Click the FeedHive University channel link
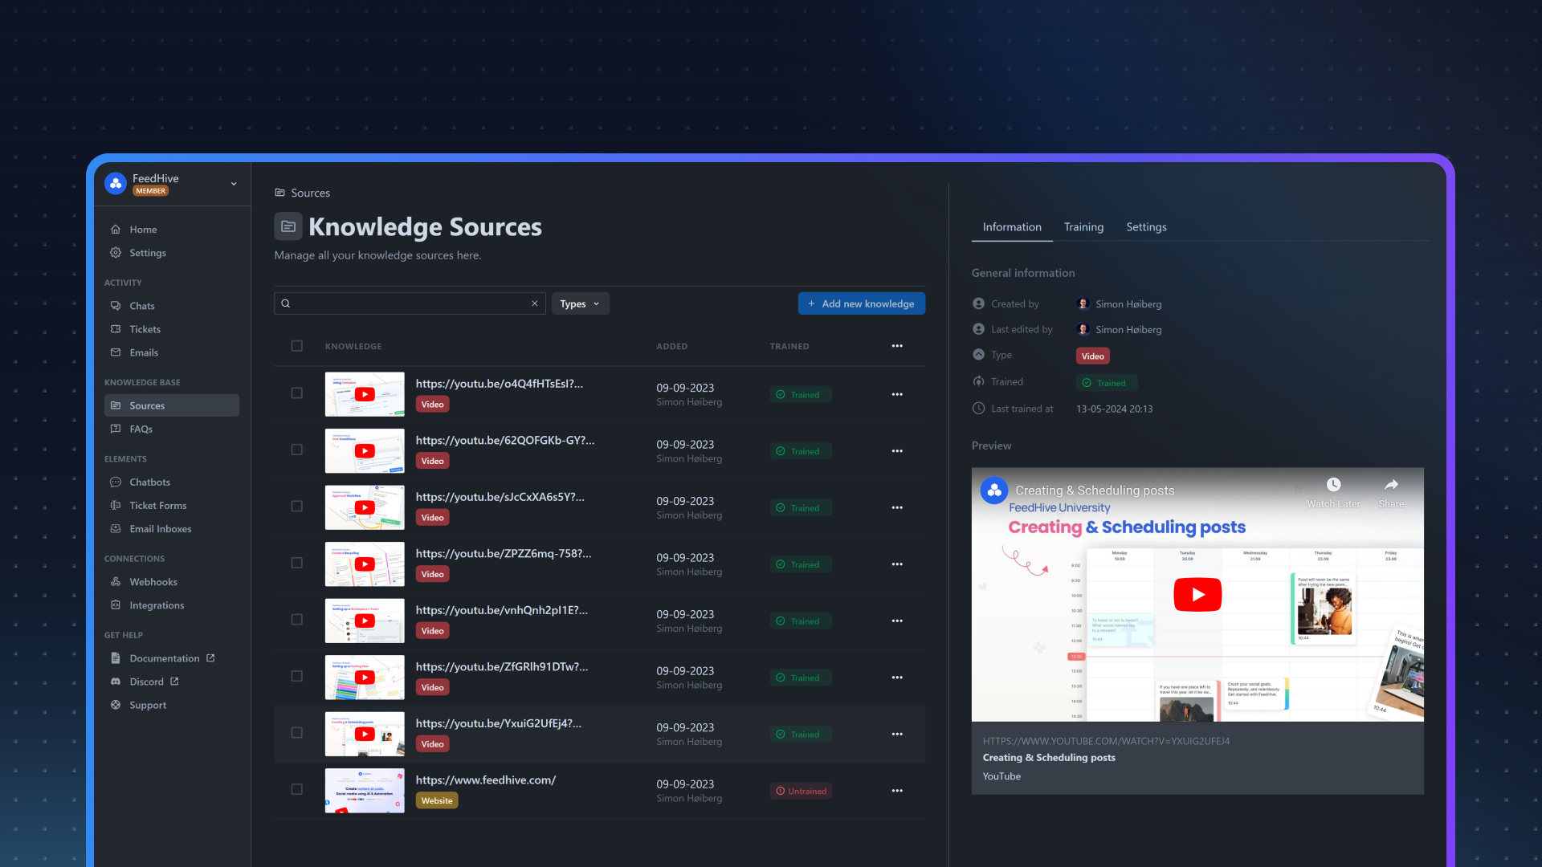Viewport: 1542px width, 867px height. pos(1059,507)
